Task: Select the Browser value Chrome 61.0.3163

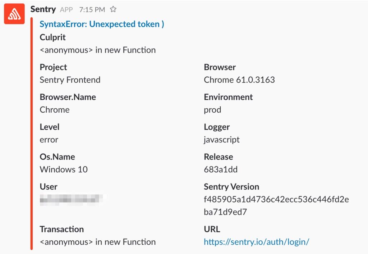Action: click(239, 80)
